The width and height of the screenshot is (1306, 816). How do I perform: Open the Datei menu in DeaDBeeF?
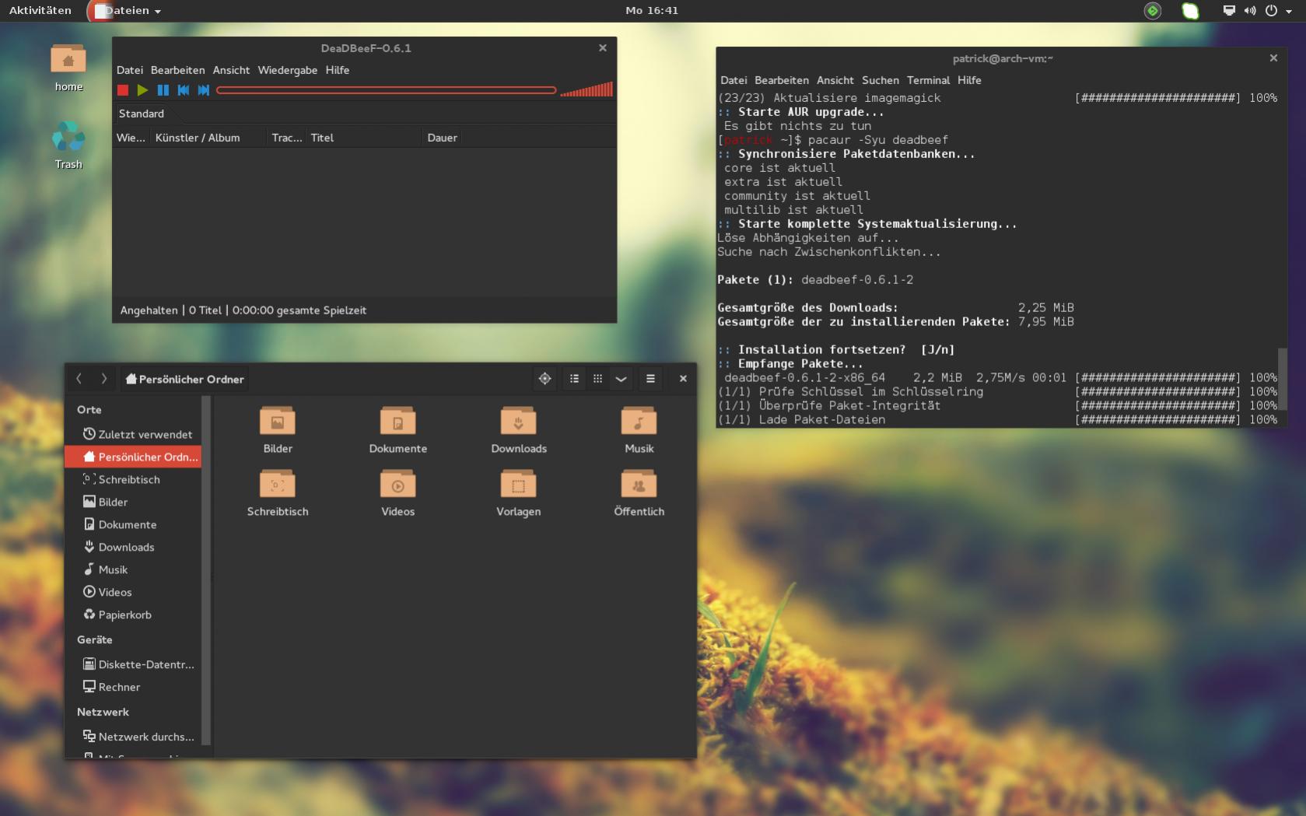coord(130,70)
